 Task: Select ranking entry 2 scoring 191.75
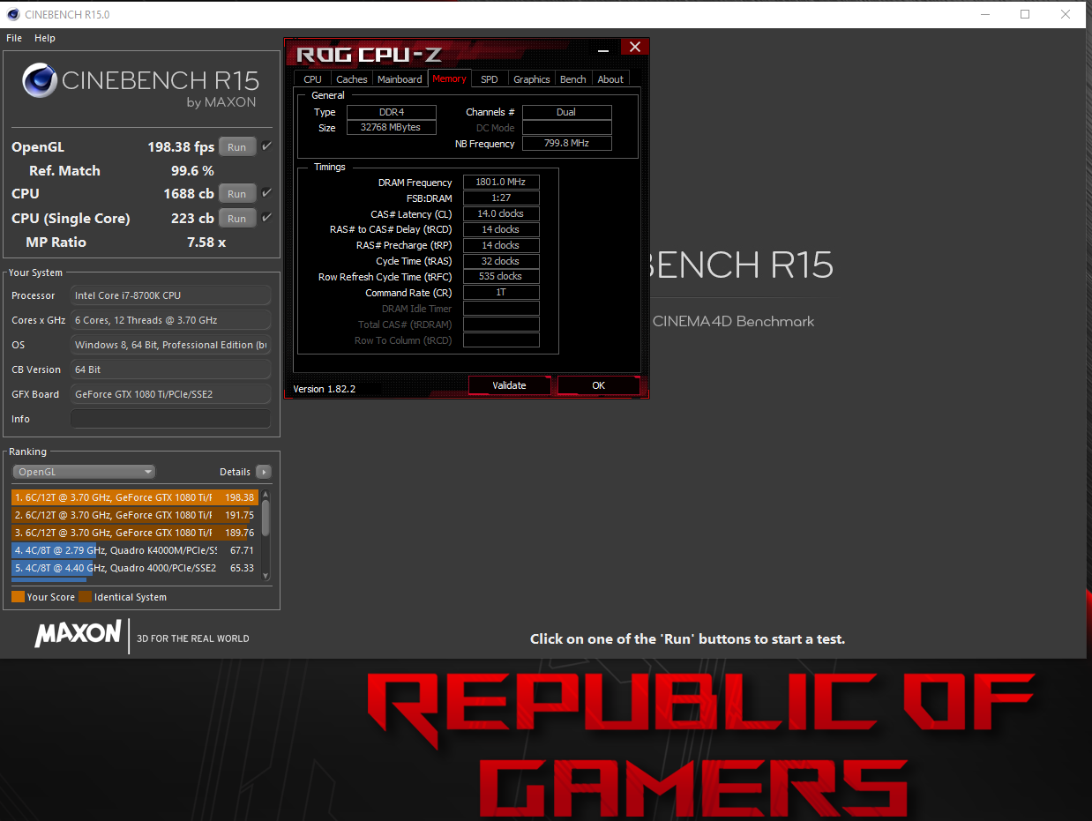135,515
